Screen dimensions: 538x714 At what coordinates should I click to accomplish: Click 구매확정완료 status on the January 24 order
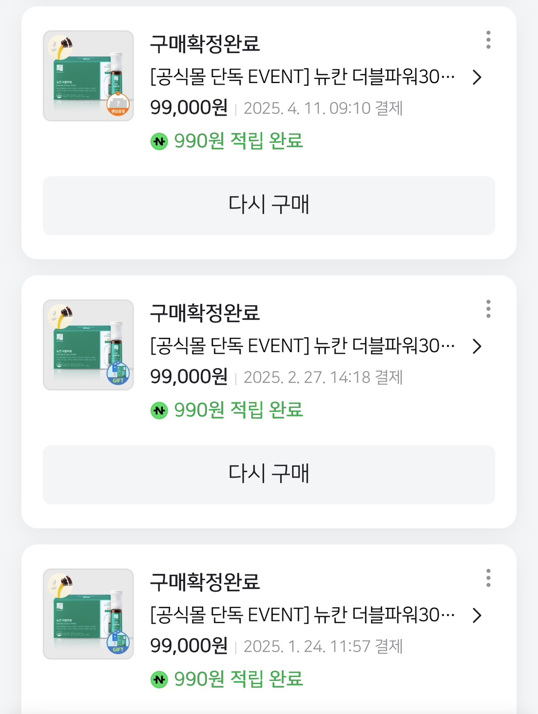(x=205, y=582)
